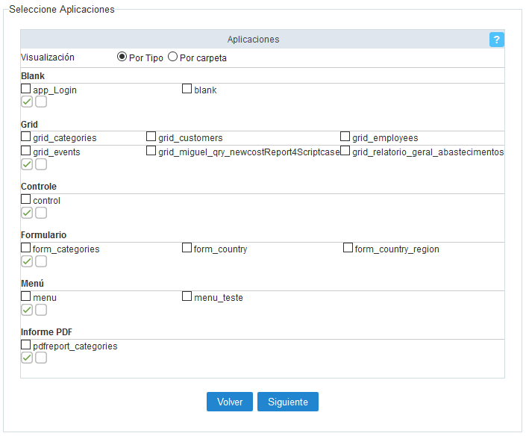Click green check-all icon under Controle section

pos(27,213)
